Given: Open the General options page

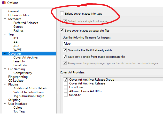Looking at the screenshot, I should tap(13, 11).
